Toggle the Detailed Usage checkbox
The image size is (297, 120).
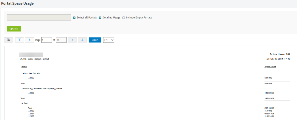tap(100, 18)
